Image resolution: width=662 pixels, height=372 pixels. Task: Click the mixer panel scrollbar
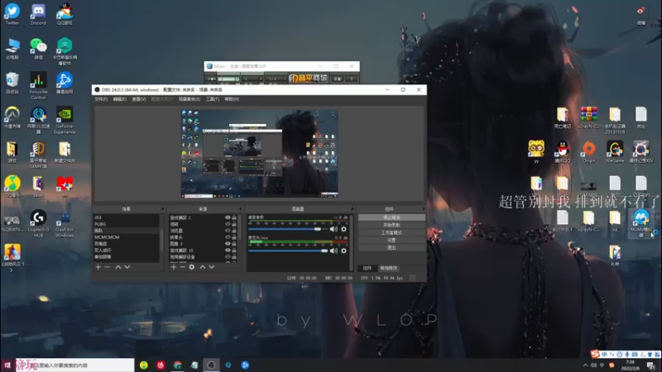(351, 242)
